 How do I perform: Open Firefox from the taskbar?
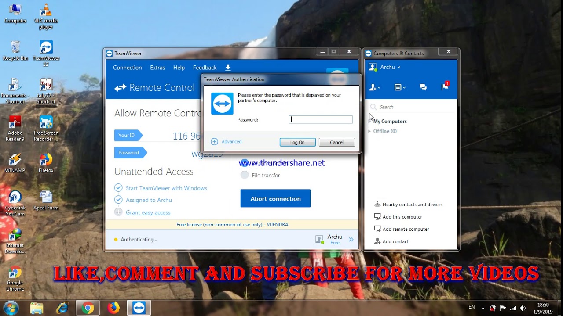tap(113, 308)
